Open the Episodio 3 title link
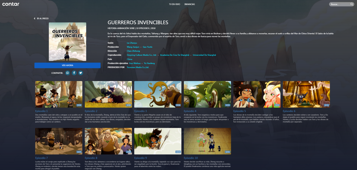Image resolution: width=357 pixels, height=170 pixels. coord(140,111)
